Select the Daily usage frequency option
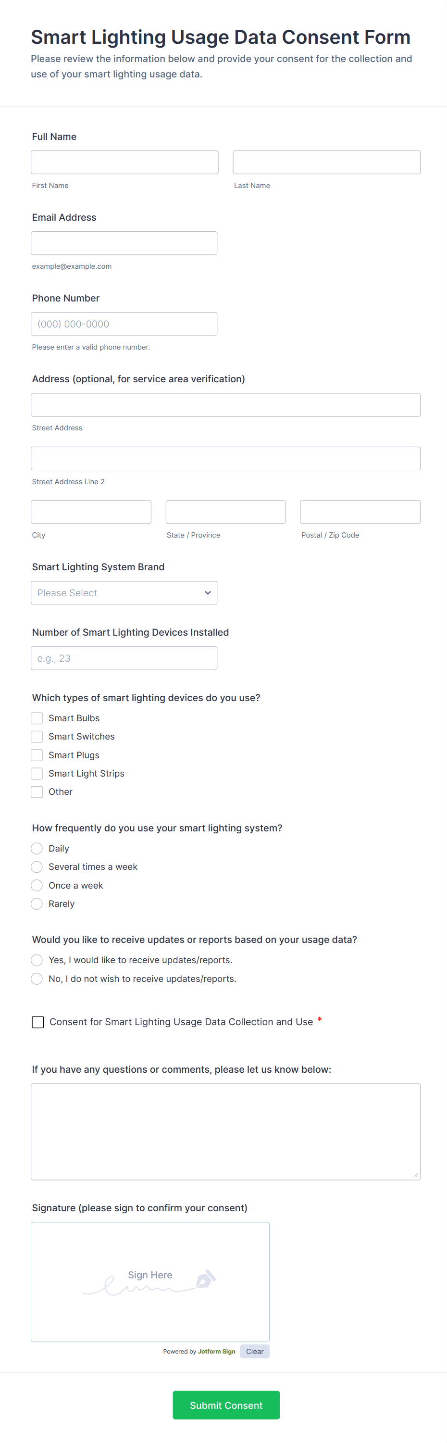The width and height of the screenshot is (447, 1443). [x=37, y=848]
